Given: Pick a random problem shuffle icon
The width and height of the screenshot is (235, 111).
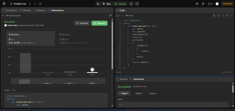Looking at the screenshot, I should 40,4.
